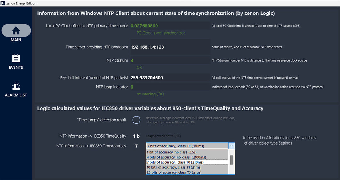Viewport: 340px width, 180px height.
Task: Click the zenon Energy Edition app icon
Action: pyautogui.click(x=3, y=3)
